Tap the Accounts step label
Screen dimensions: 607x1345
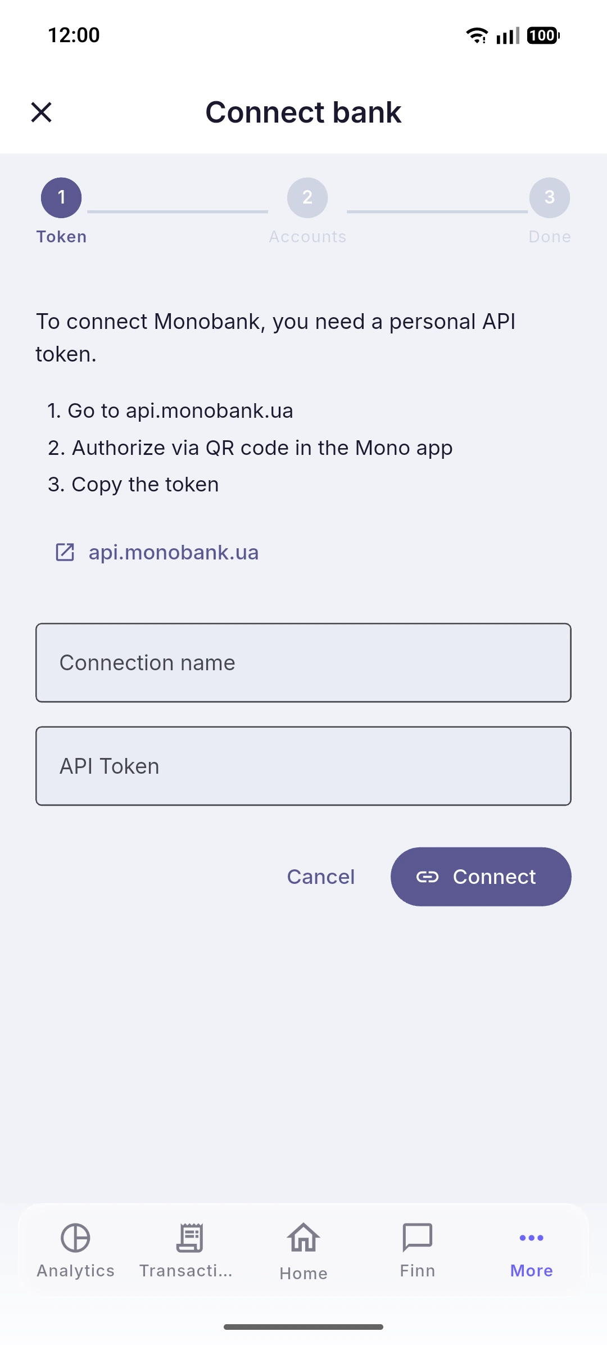(307, 237)
